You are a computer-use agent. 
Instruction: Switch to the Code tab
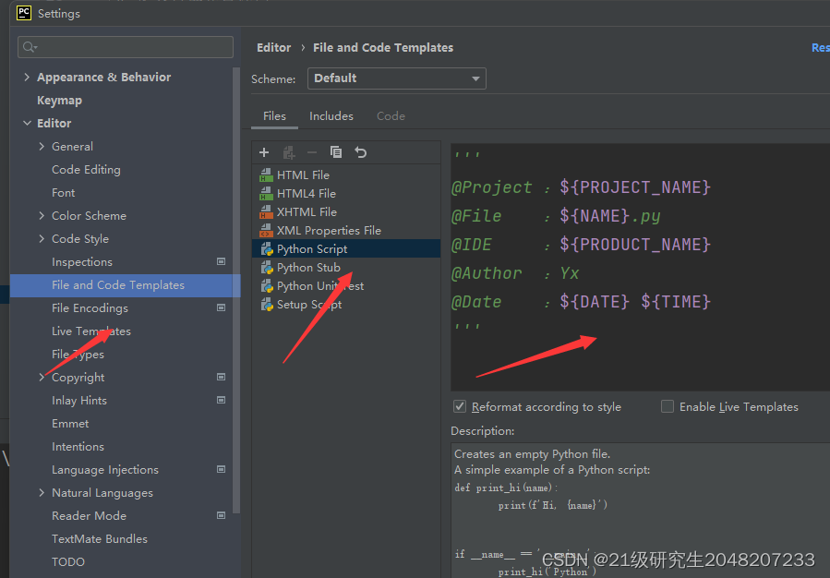tap(391, 116)
